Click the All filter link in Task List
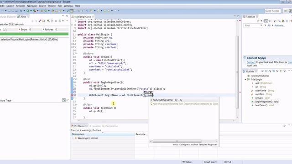The width and height of the screenshot is (292, 164). pyautogui.click(x=269, y=26)
